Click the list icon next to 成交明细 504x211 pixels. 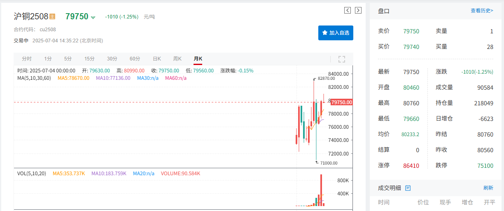click(408, 188)
